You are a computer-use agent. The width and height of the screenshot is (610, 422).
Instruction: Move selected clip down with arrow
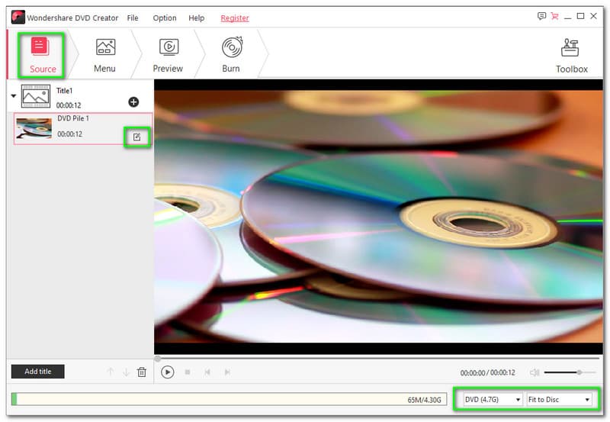point(126,372)
